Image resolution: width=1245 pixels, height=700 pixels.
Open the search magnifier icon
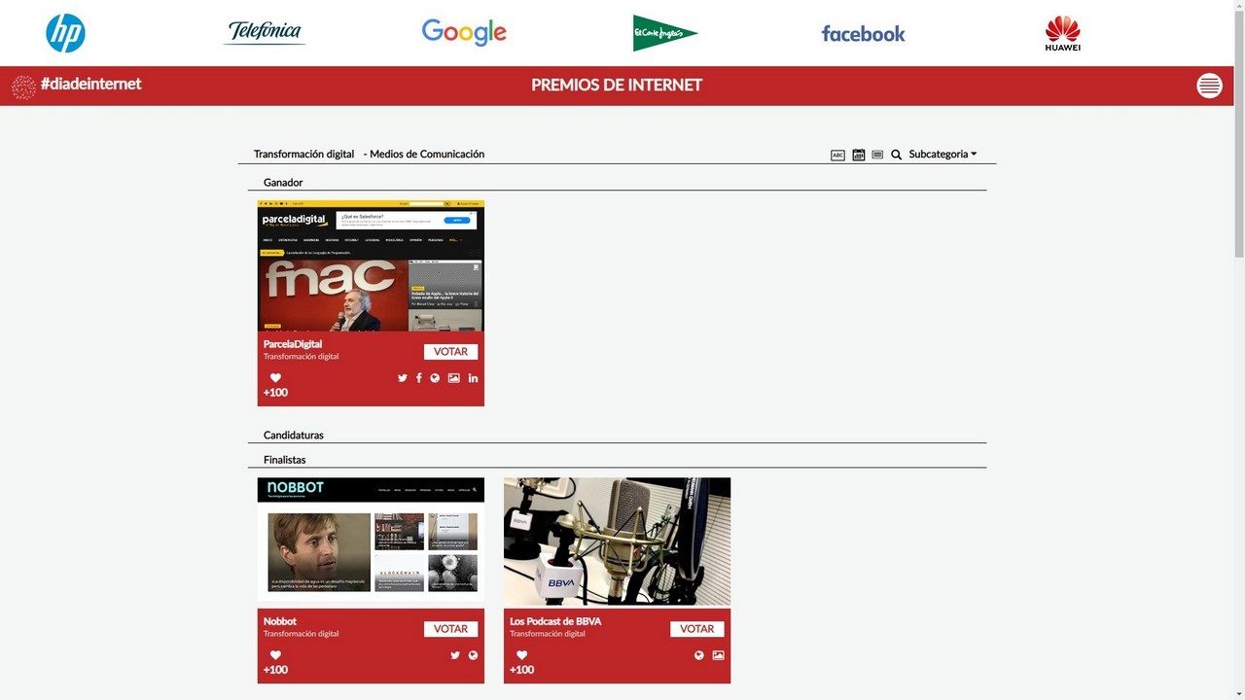(897, 155)
